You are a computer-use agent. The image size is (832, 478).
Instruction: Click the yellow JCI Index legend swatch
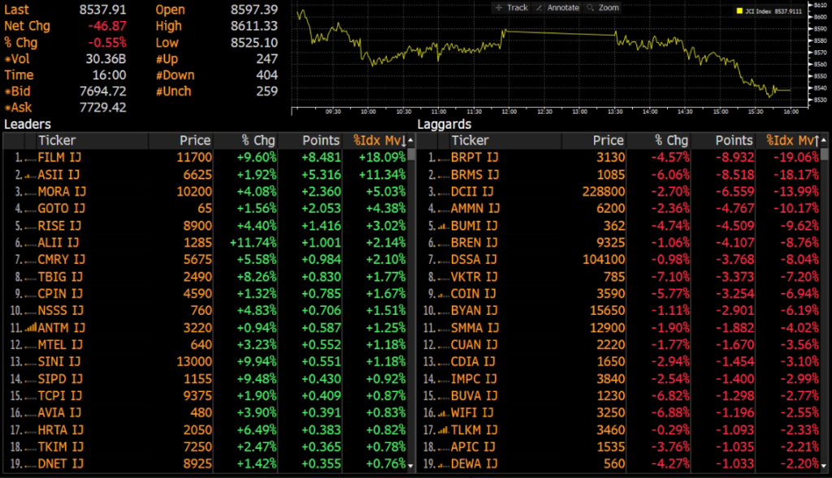click(x=739, y=11)
